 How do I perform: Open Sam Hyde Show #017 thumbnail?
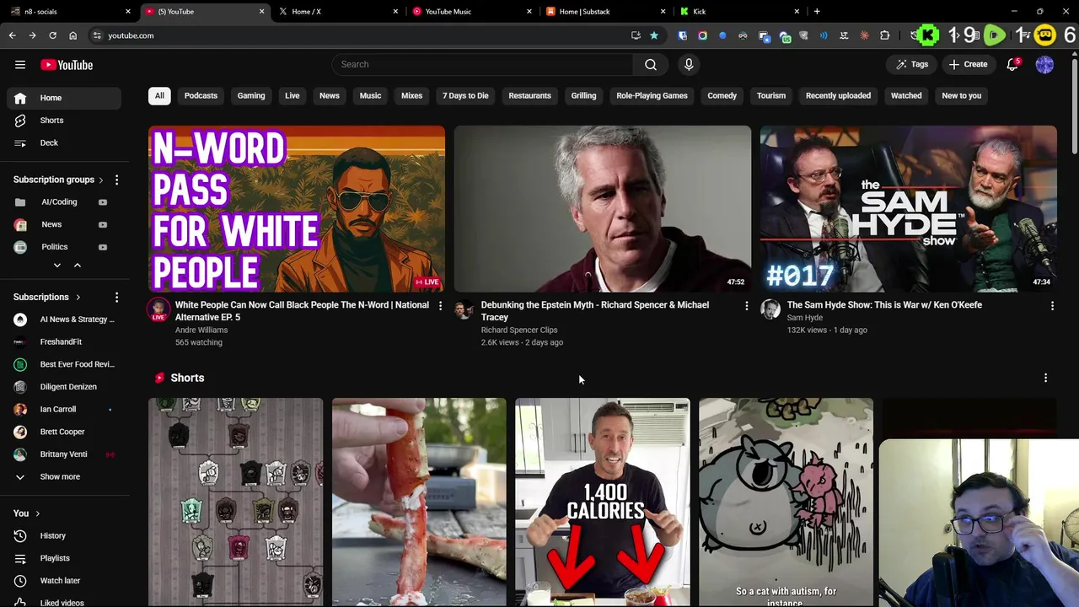[908, 209]
